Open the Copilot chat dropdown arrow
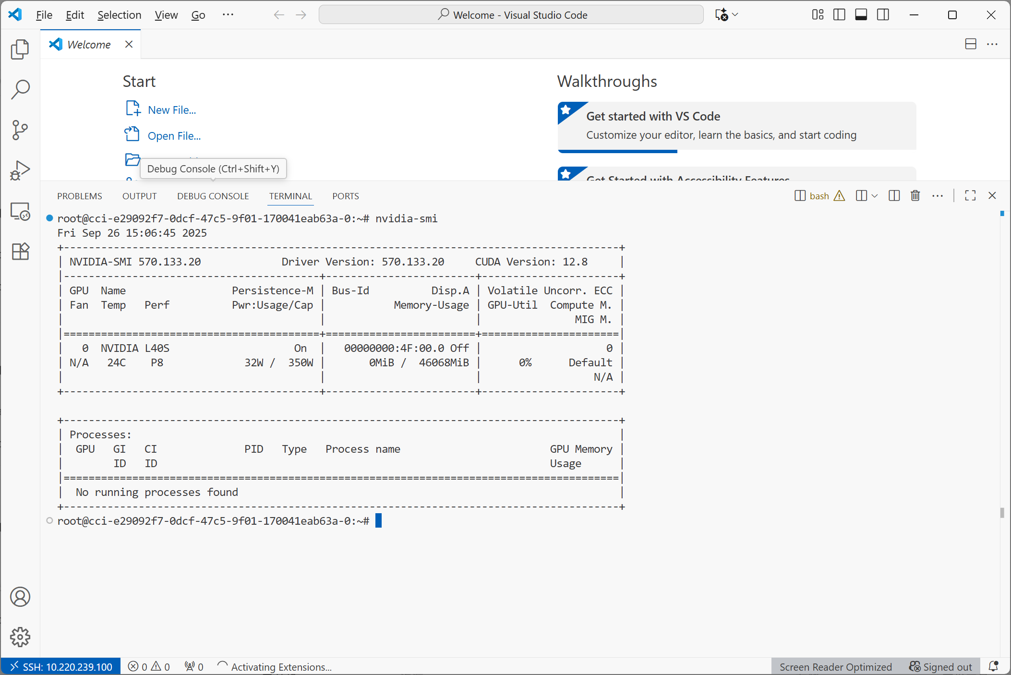The image size is (1011, 675). click(x=735, y=15)
